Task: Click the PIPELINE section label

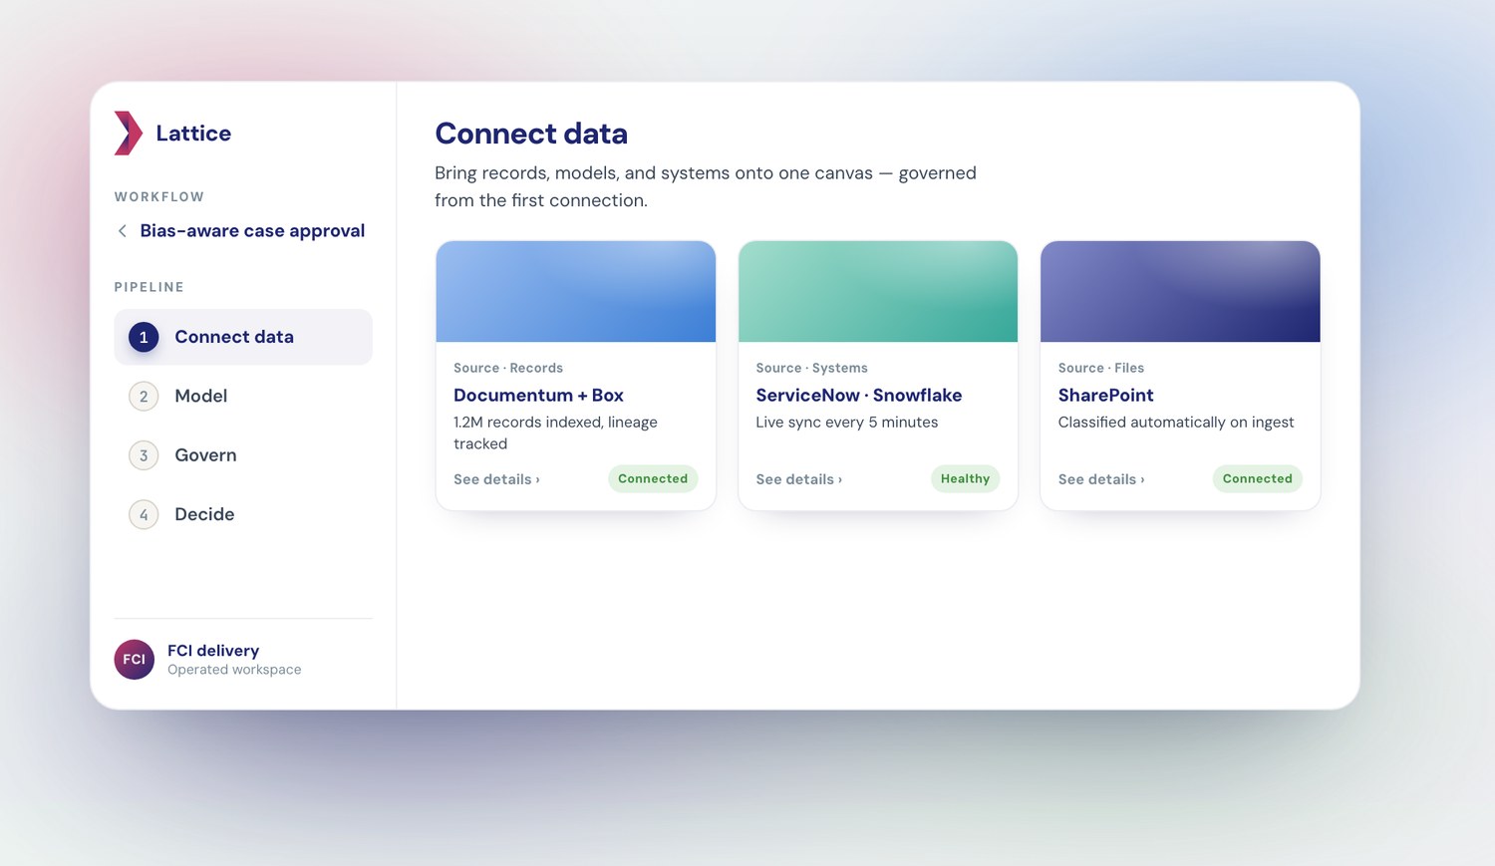Action: (149, 287)
